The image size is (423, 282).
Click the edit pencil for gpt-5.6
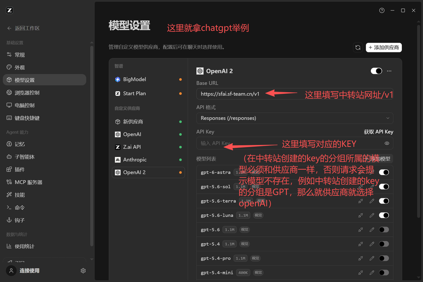coord(372,230)
